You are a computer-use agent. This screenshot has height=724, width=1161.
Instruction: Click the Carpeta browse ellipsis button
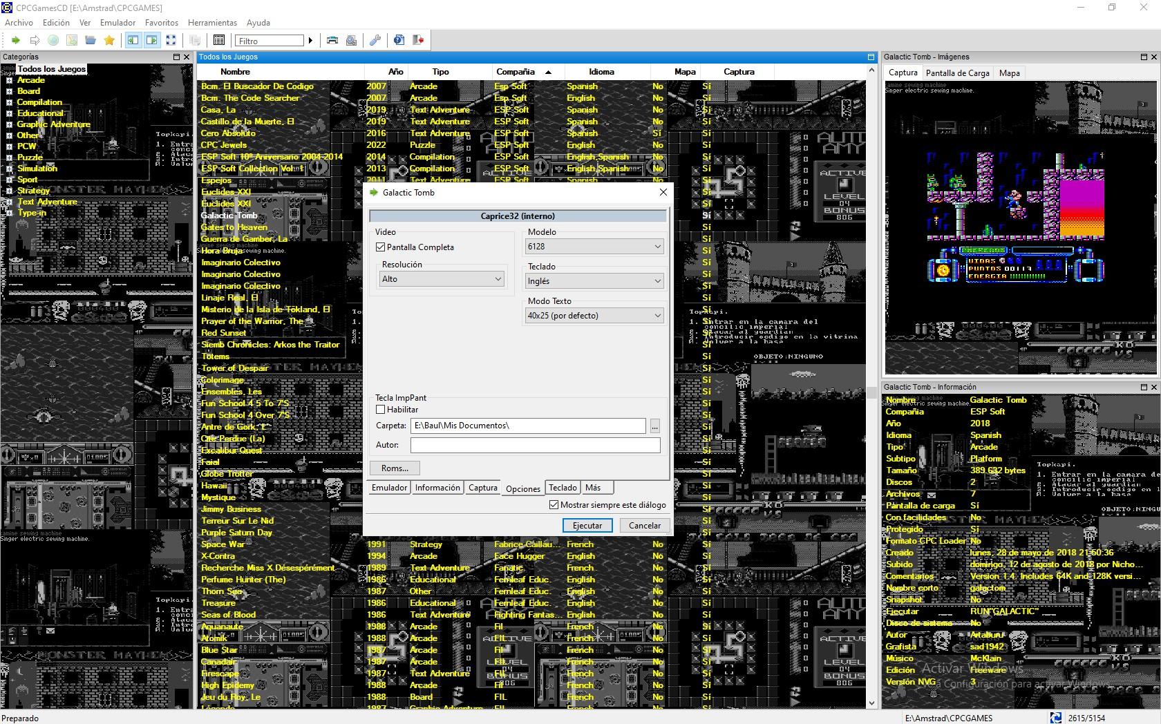(654, 426)
